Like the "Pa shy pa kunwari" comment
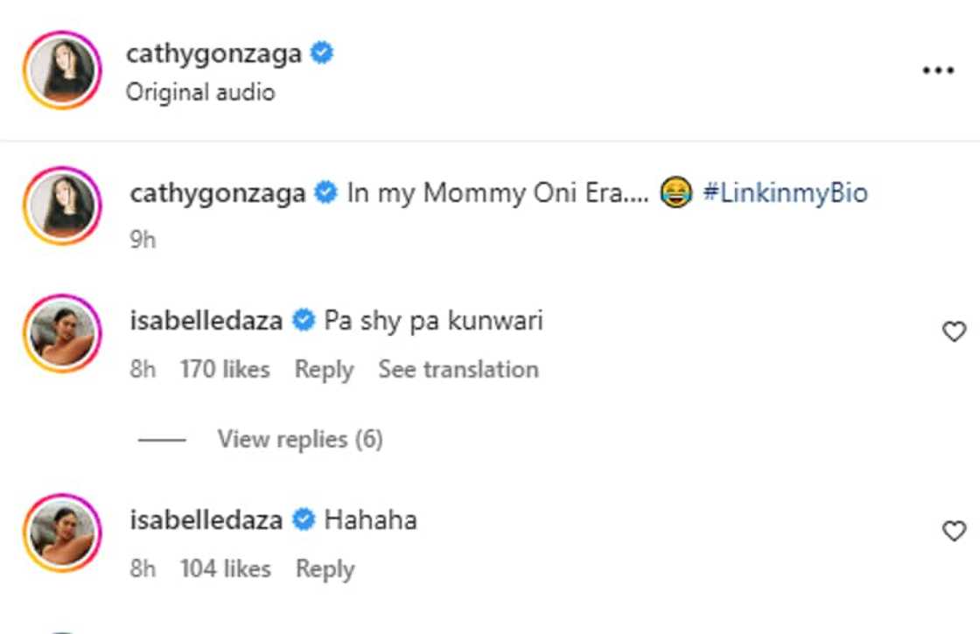 coord(954,331)
